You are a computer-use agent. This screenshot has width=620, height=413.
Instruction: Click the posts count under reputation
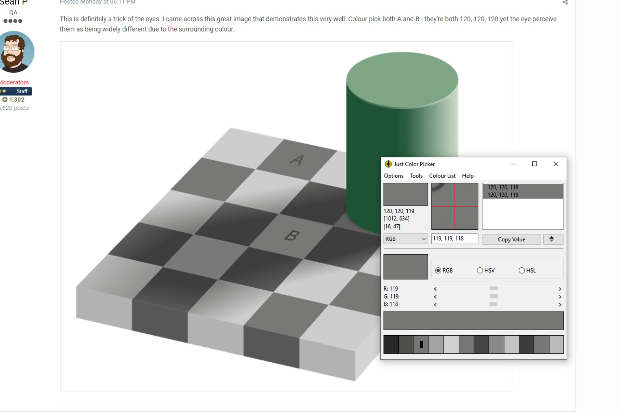click(15, 108)
